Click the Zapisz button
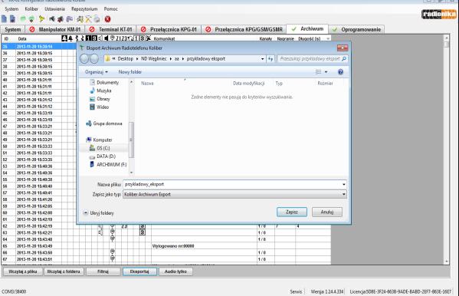This screenshot has height=296, width=459. [292, 212]
